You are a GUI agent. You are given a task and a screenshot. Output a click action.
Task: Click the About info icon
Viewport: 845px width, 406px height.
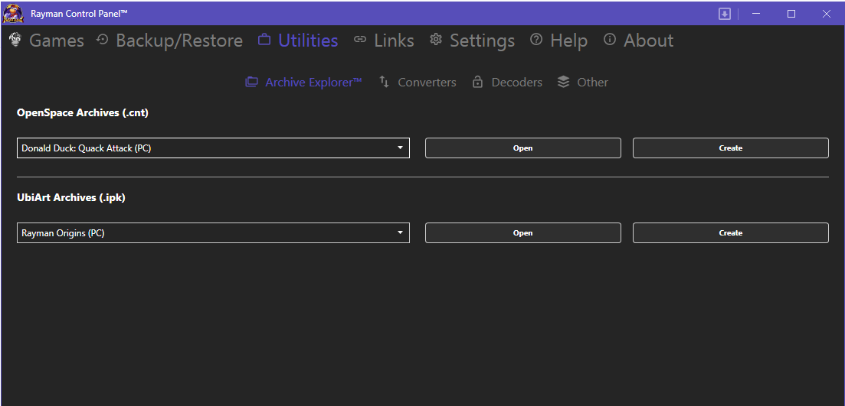coord(610,41)
